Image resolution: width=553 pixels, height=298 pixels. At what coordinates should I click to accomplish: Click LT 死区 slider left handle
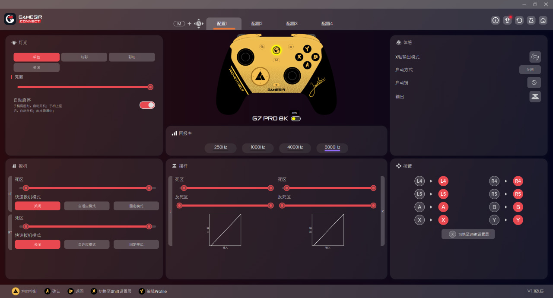tap(26, 188)
